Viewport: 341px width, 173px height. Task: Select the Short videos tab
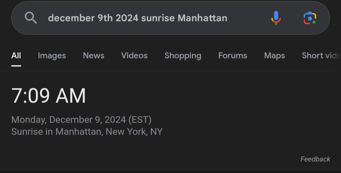point(321,56)
